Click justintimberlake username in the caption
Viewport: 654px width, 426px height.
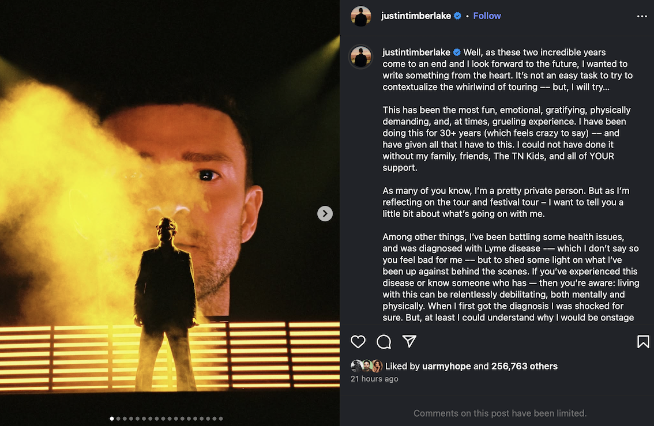point(416,52)
